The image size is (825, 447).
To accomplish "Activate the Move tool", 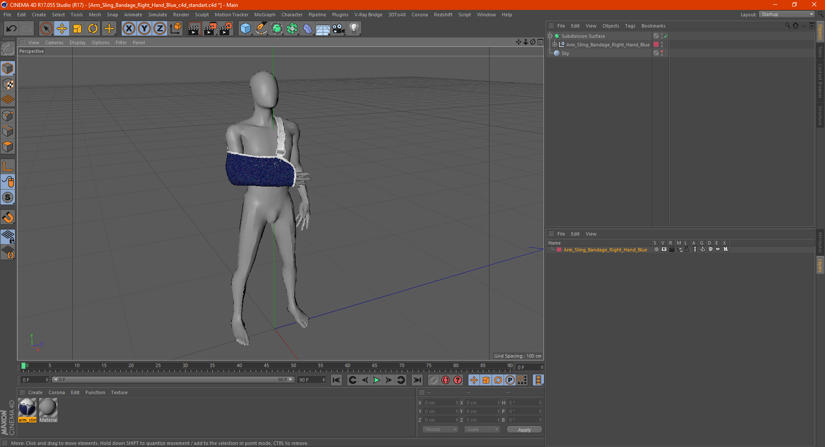I will pos(62,29).
